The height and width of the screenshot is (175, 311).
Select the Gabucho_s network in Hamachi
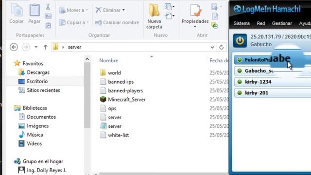point(273,70)
